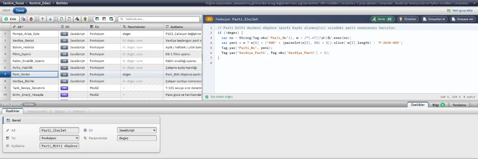This screenshot has width=478, height=159.
Task: Click the lightbulb examples toolbar icon
Action: (85, 19)
